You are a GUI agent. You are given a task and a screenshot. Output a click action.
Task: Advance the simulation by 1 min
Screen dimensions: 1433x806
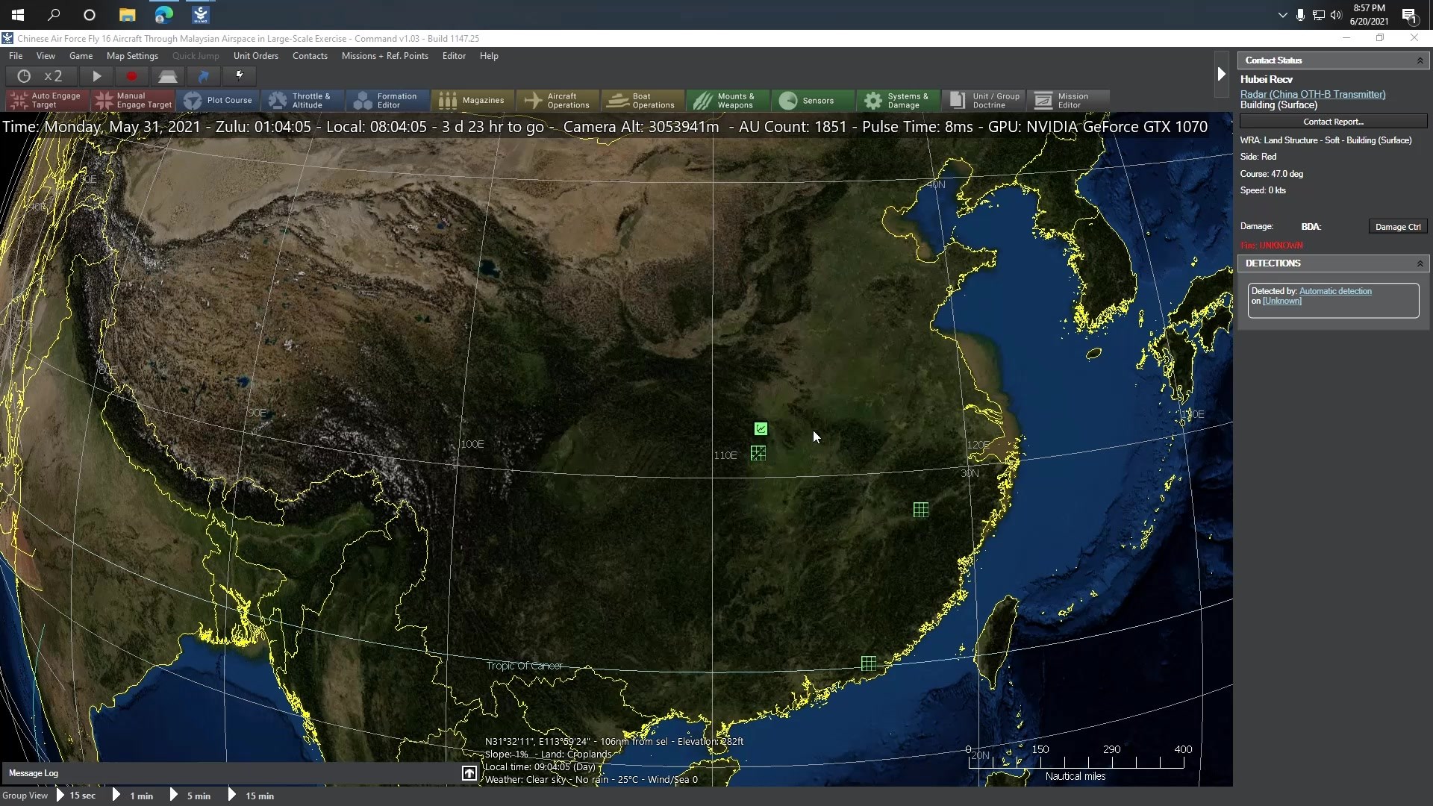click(x=133, y=796)
